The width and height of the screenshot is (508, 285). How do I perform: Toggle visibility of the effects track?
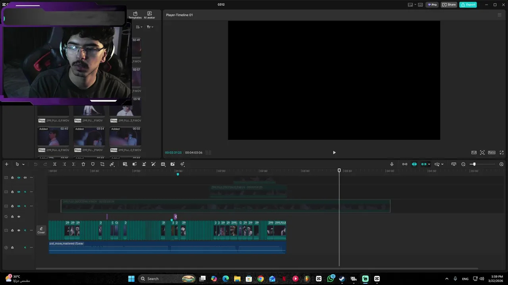19,217
